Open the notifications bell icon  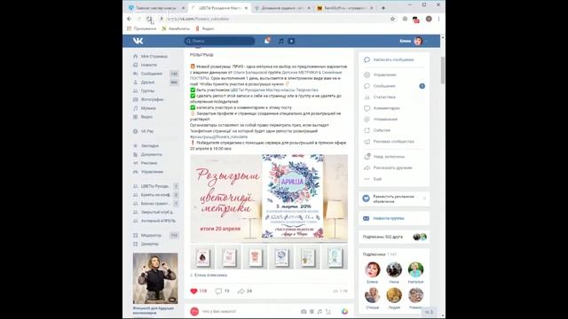267,41
